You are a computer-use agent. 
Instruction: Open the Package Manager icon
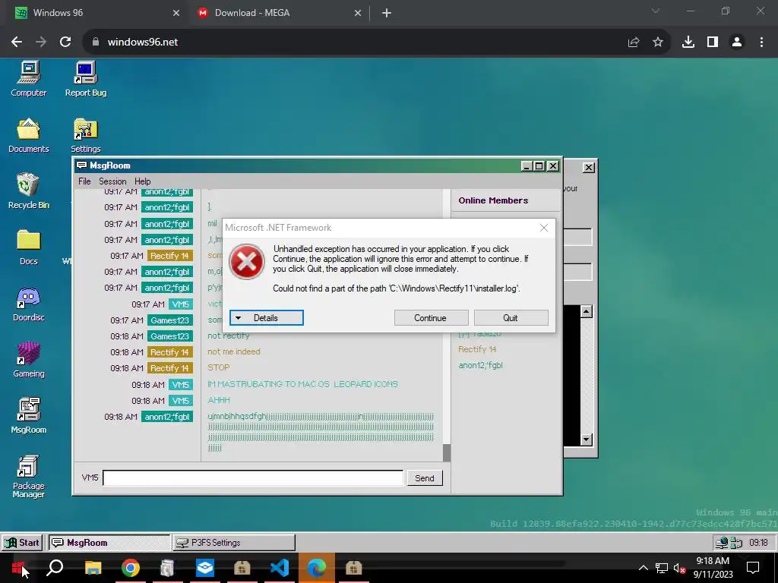click(x=28, y=476)
